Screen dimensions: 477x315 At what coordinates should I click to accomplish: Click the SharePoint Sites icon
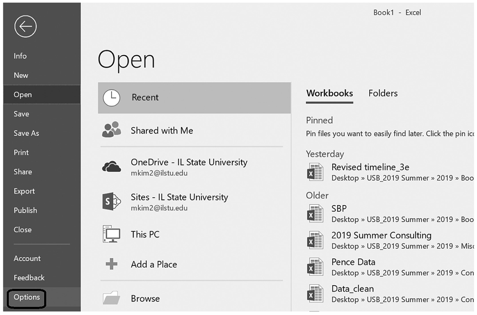point(111,201)
